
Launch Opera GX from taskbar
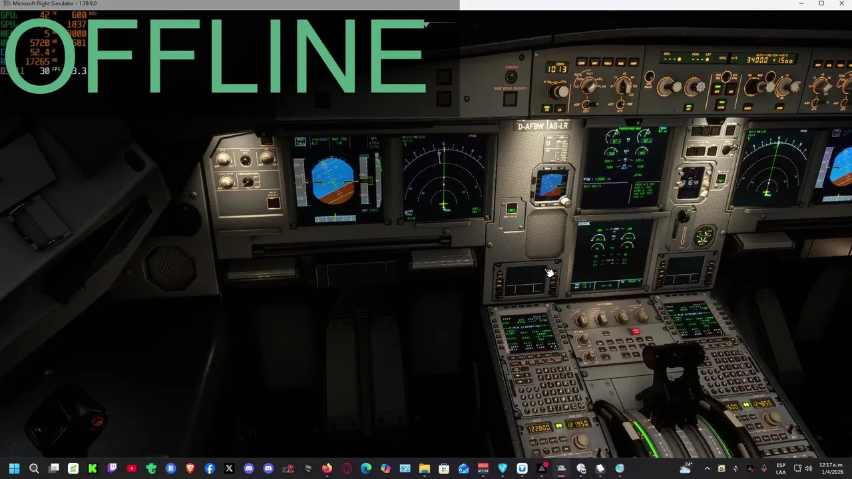(x=346, y=468)
